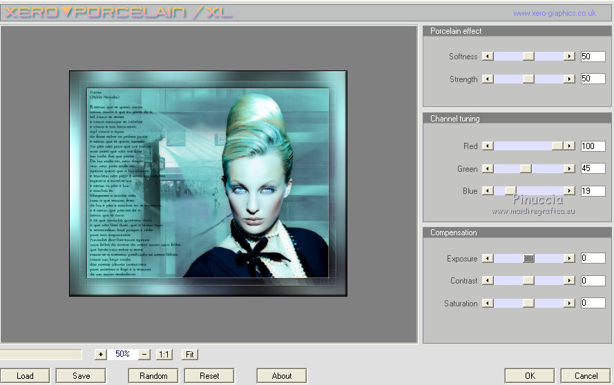
Task: Open the xero-graphics.co.uk link
Action: click(555, 13)
